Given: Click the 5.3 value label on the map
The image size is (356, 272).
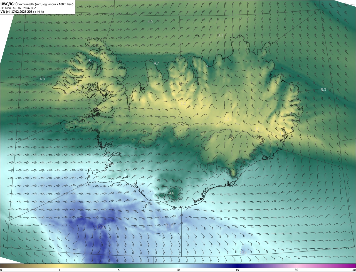Looking at the screenshot, I should click(323, 90).
